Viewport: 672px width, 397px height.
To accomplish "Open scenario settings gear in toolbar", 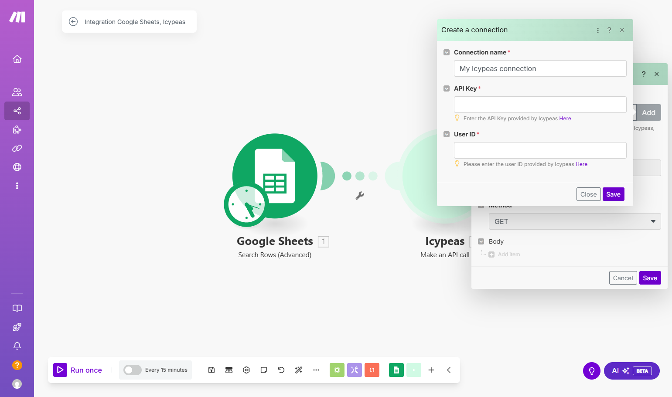I will (x=246, y=370).
